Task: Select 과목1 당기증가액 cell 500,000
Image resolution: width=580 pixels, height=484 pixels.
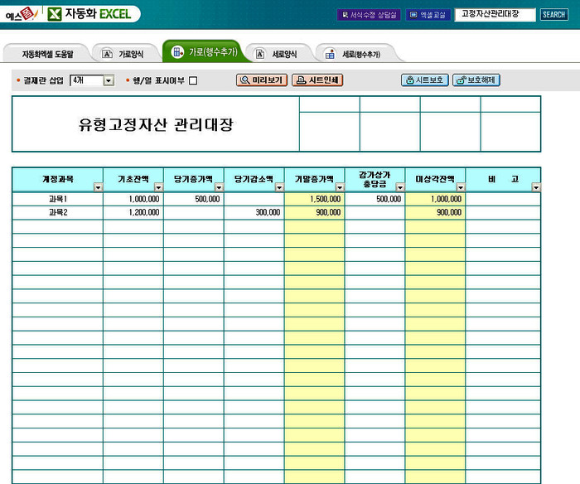Action: coord(194,199)
